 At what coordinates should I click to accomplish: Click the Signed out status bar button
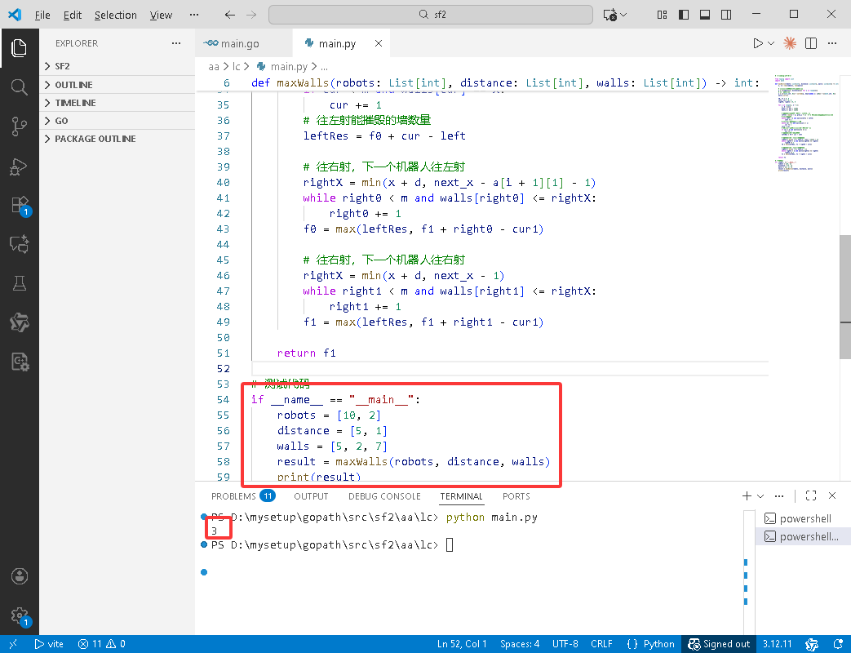[719, 644]
